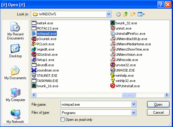
Task: Select the twunk_32.exe file icon
Action: pos(113,23)
